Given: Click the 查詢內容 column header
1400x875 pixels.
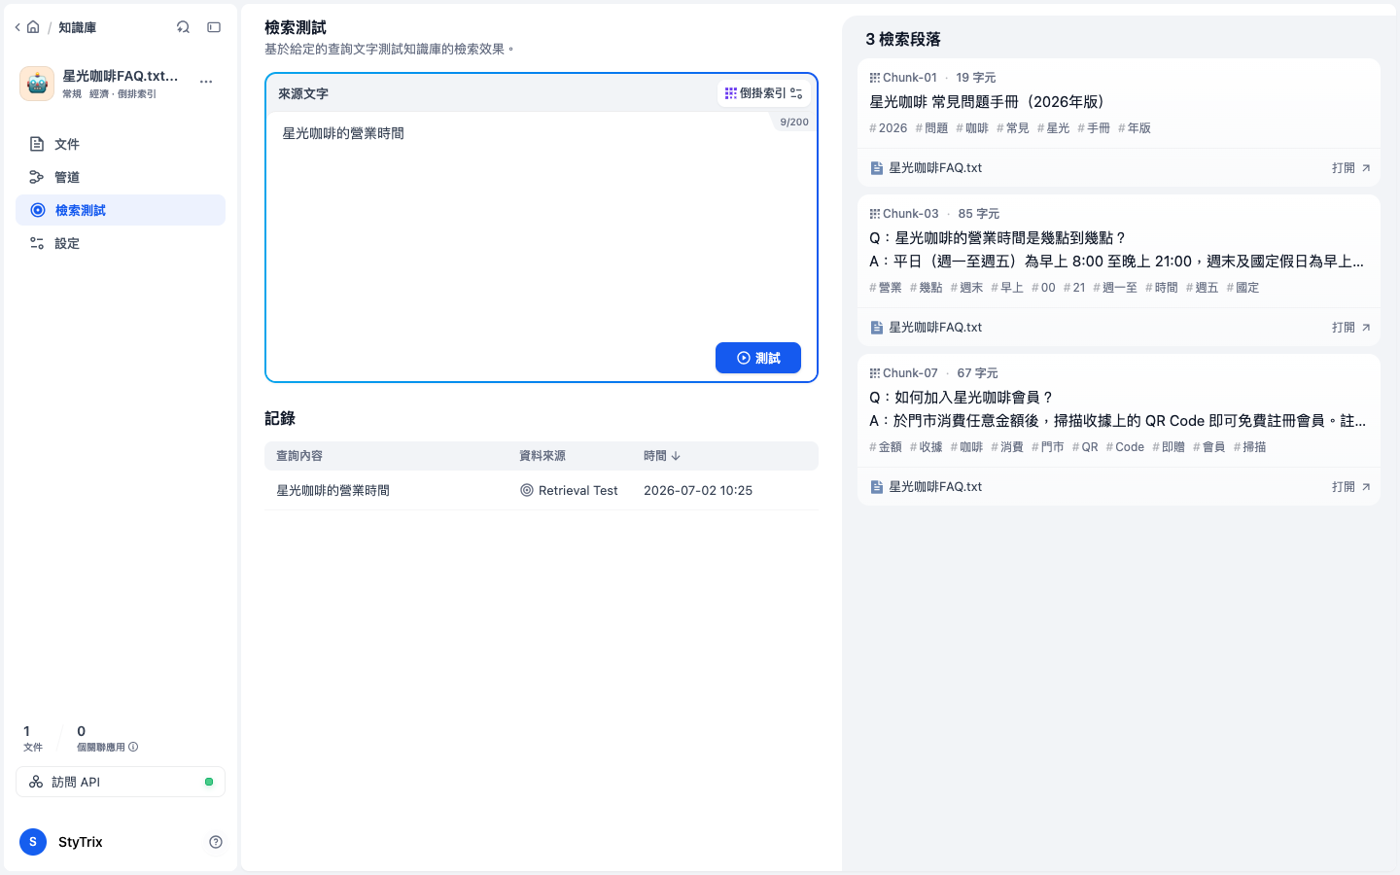Looking at the screenshot, I should point(299,456).
